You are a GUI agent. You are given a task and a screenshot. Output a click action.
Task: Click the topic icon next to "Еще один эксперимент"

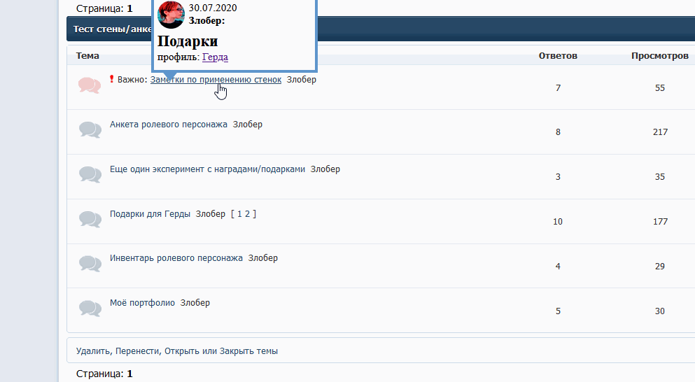90,175
